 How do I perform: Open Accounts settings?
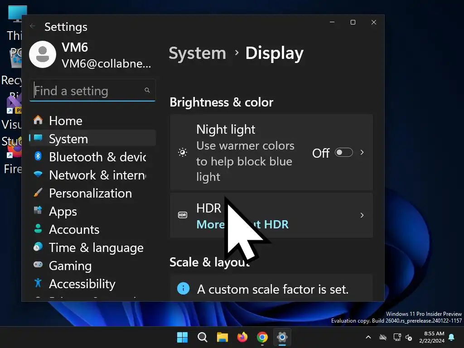pyautogui.click(x=92, y=229)
